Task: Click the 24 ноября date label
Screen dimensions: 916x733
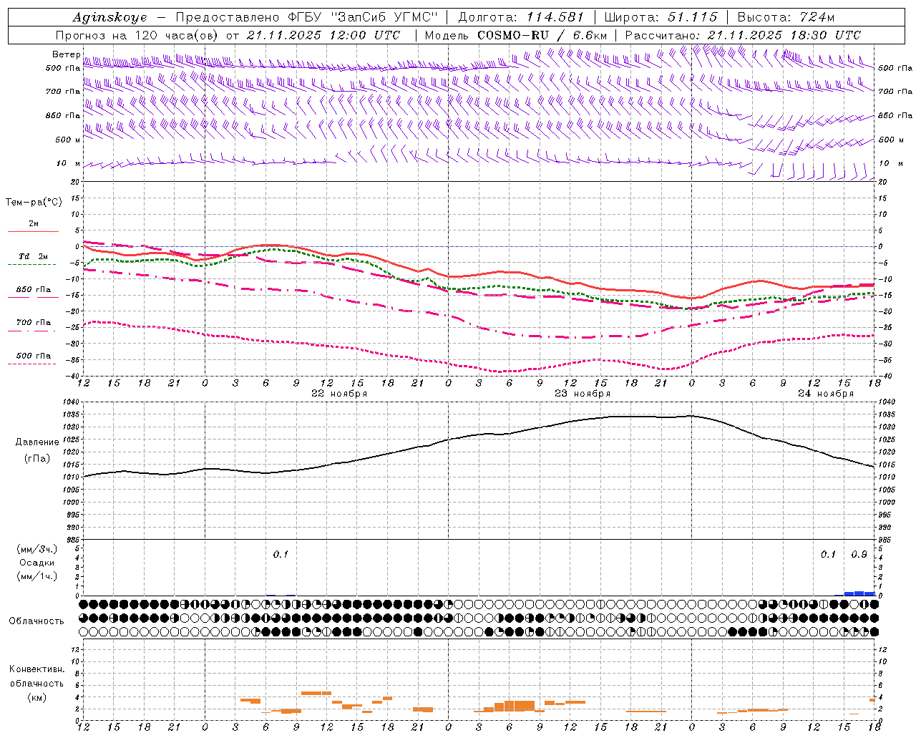Action: pyautogui.click(x=826, y=394)
